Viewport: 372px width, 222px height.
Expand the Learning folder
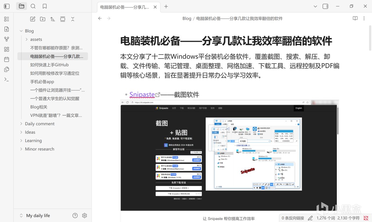tap(21, 141)
